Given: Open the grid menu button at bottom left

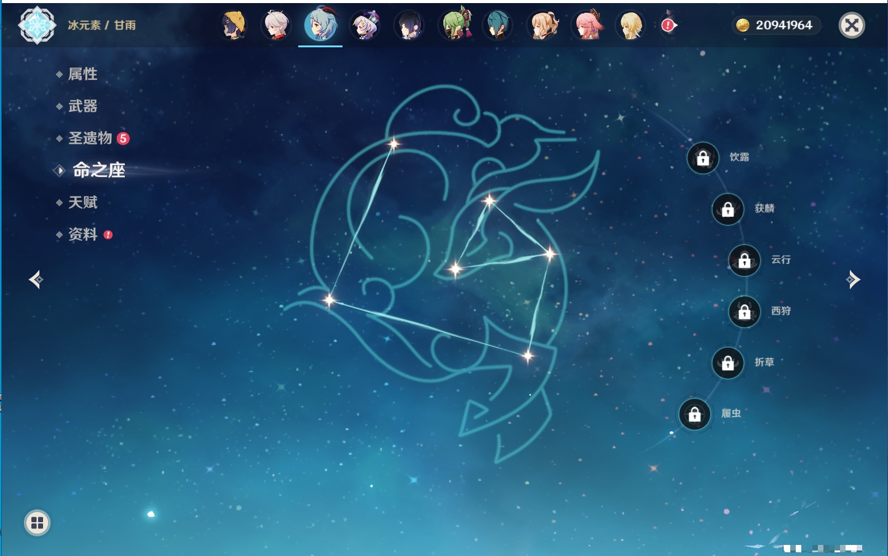Looking at the screenshot, I should point(37,523).
